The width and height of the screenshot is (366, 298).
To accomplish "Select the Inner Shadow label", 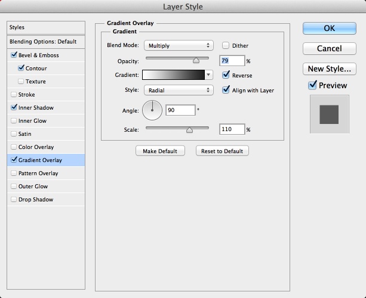I will (x=36, y=108).
